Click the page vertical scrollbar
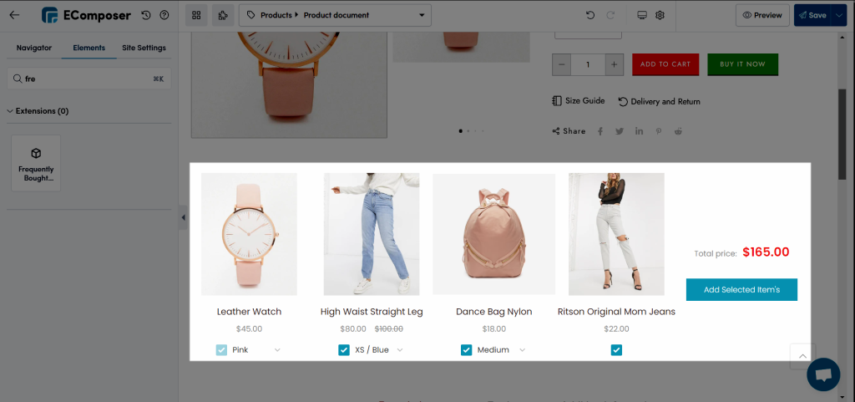The image size is (855, 402). 842,133
